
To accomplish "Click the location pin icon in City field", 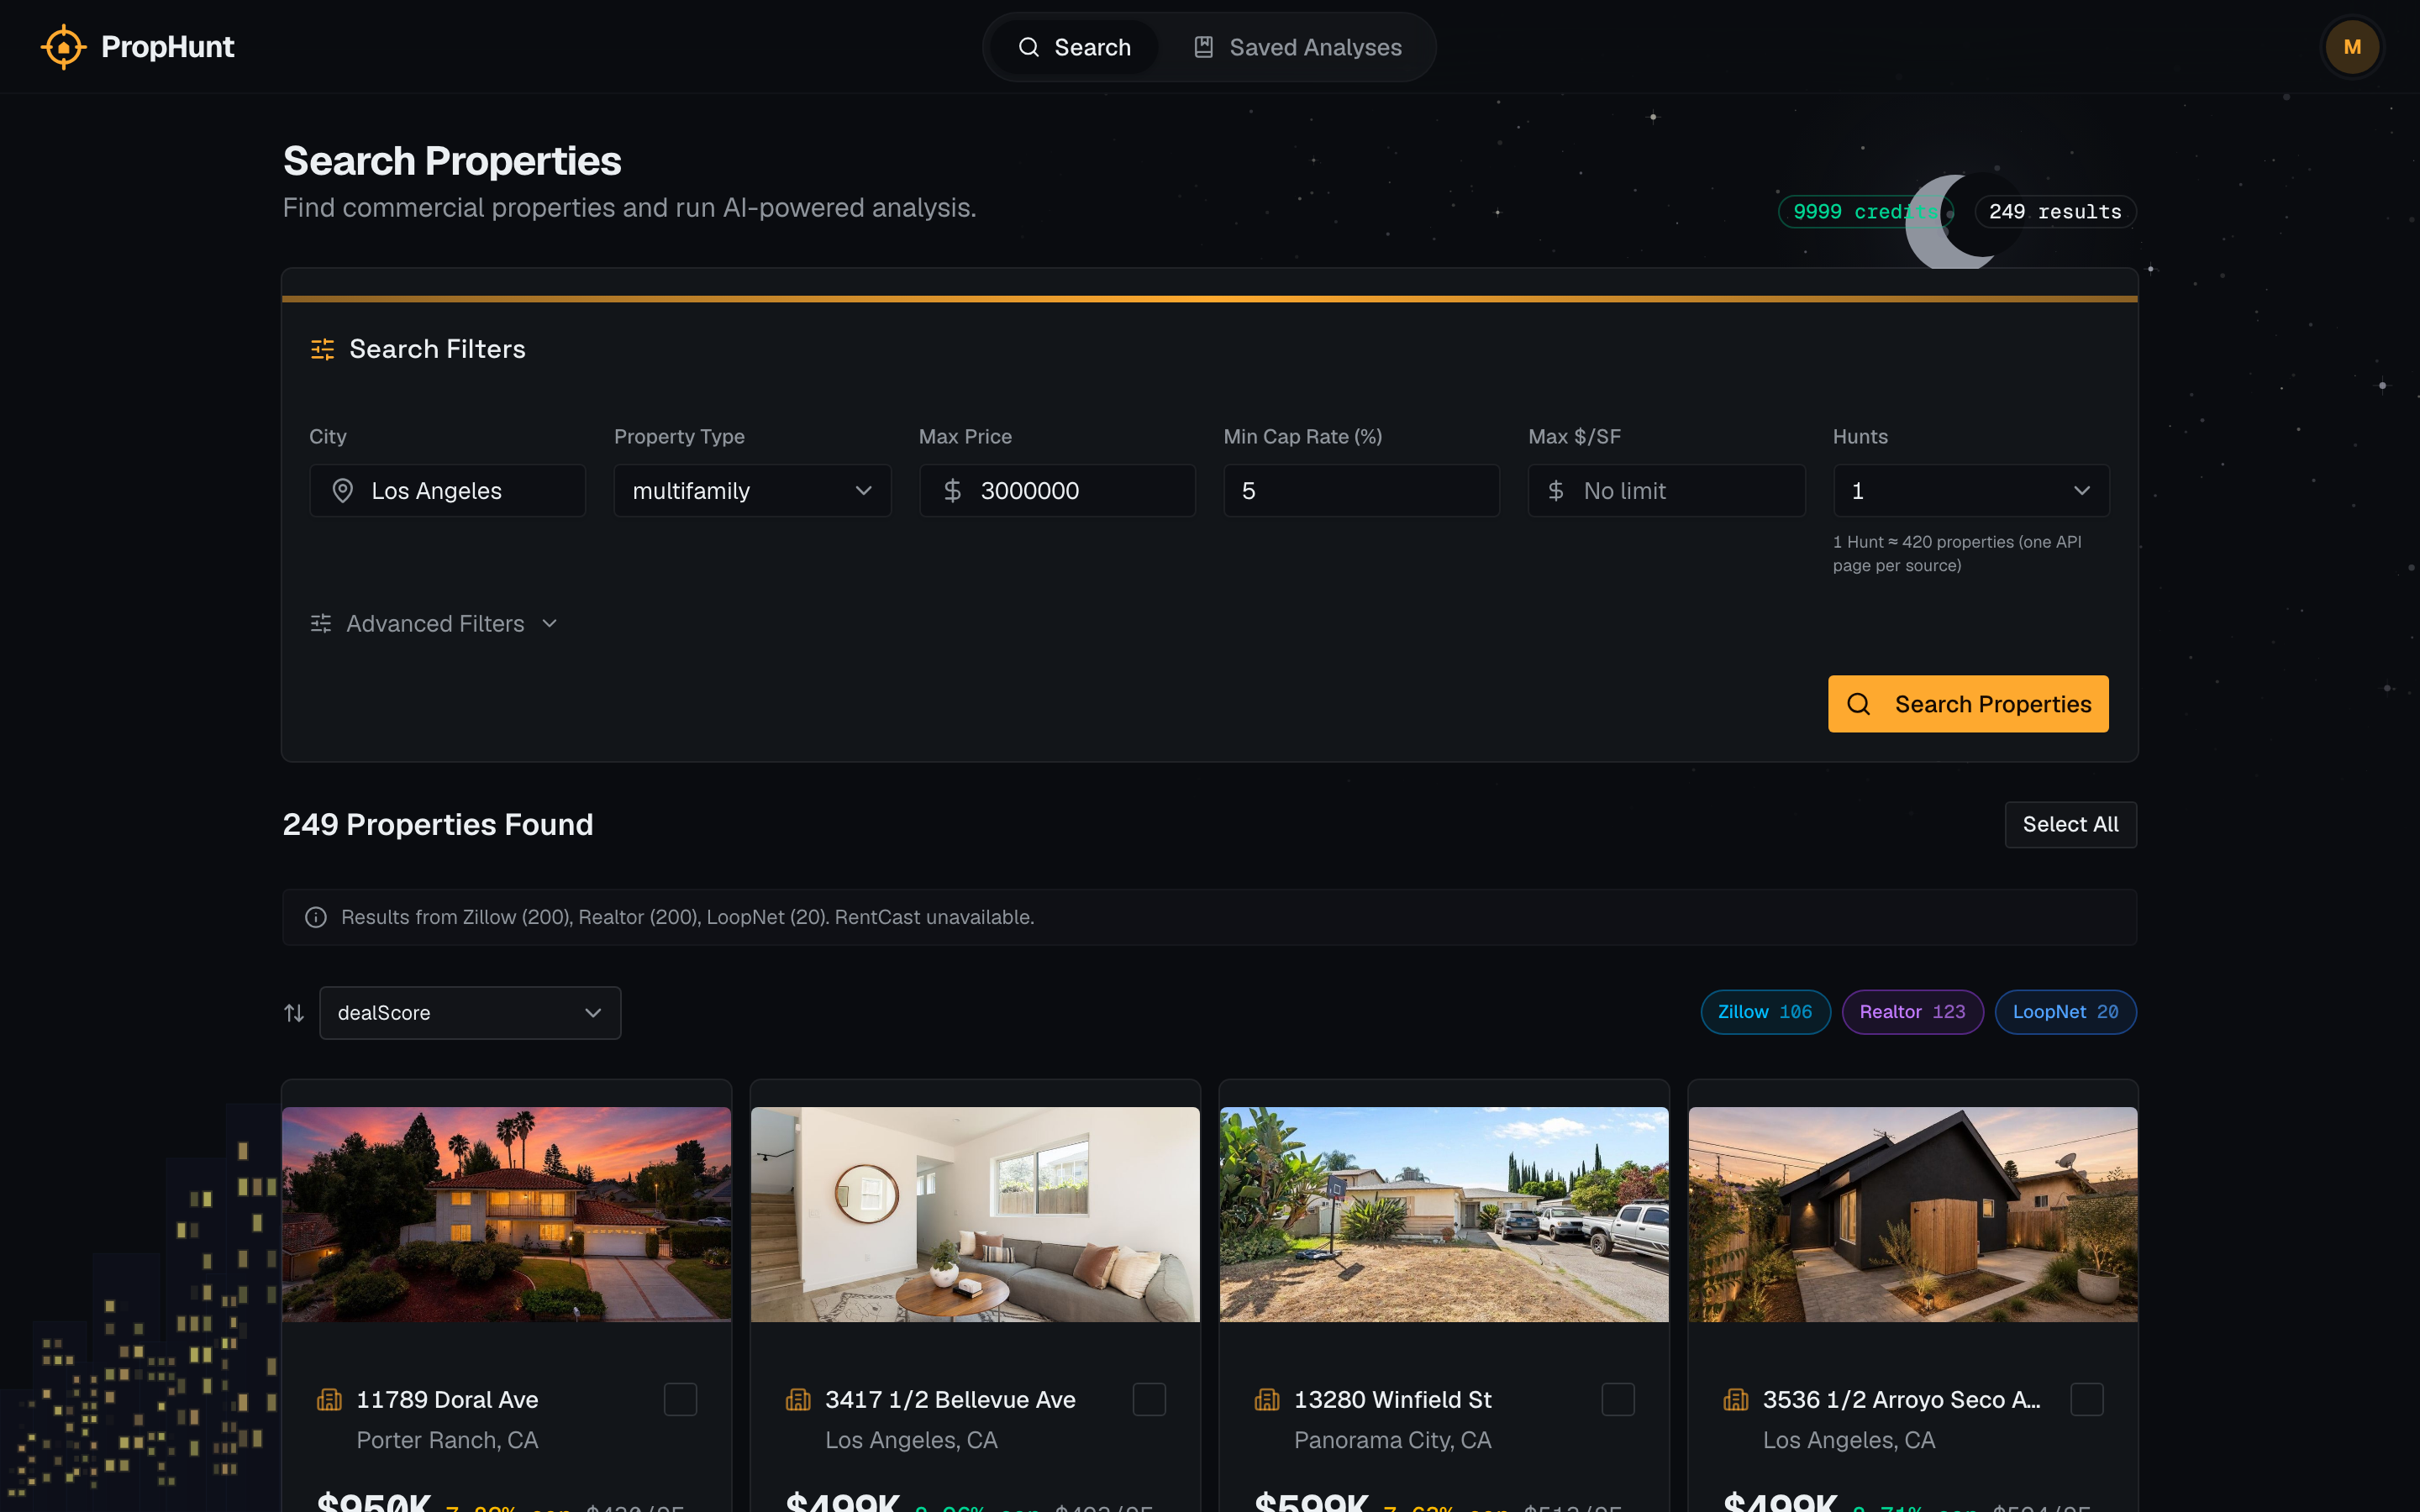I will (342, 490).
